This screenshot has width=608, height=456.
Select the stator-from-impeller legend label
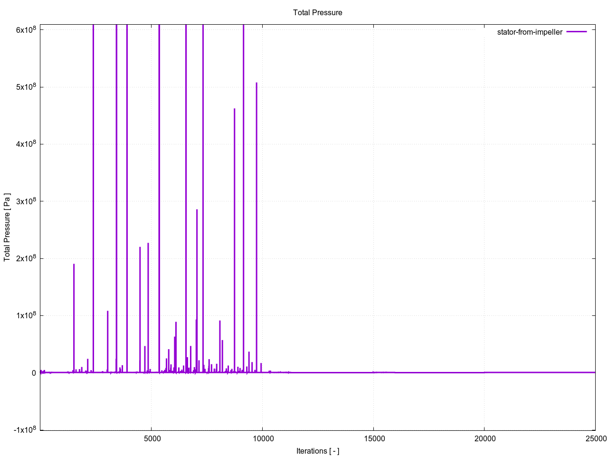(x=530, y=32)
